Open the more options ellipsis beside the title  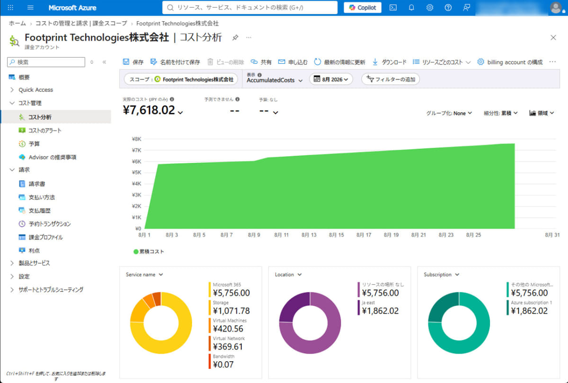click(x=249, y=37)
